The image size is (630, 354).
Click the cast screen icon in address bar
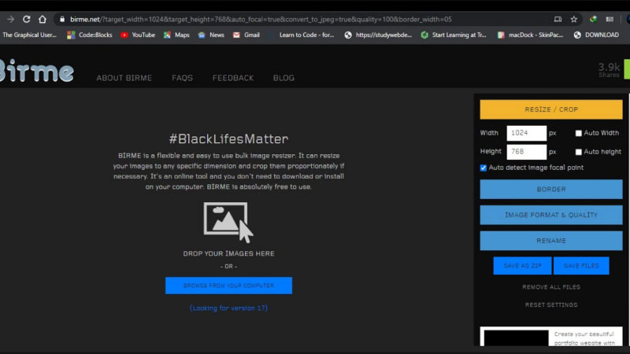(558, 19)
